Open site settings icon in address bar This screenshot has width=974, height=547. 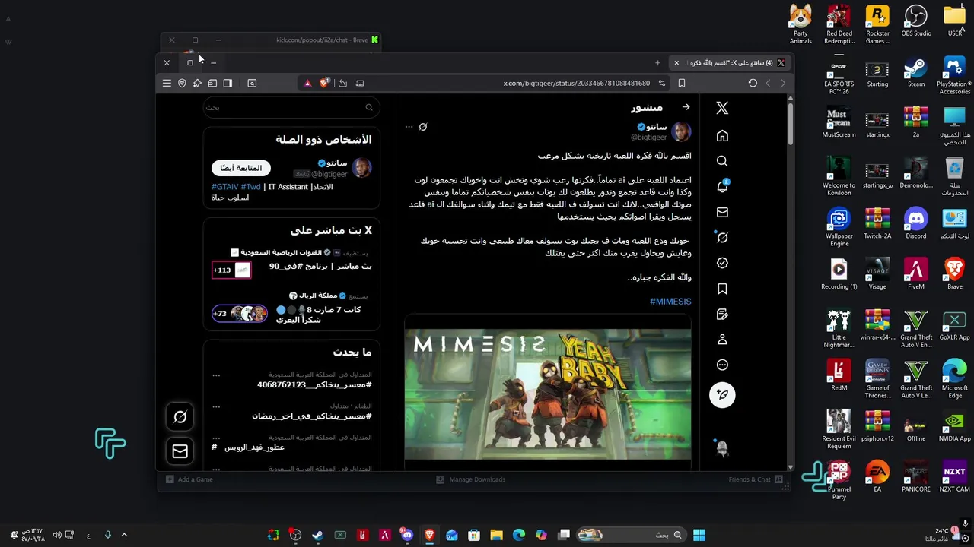pos(662,83)
